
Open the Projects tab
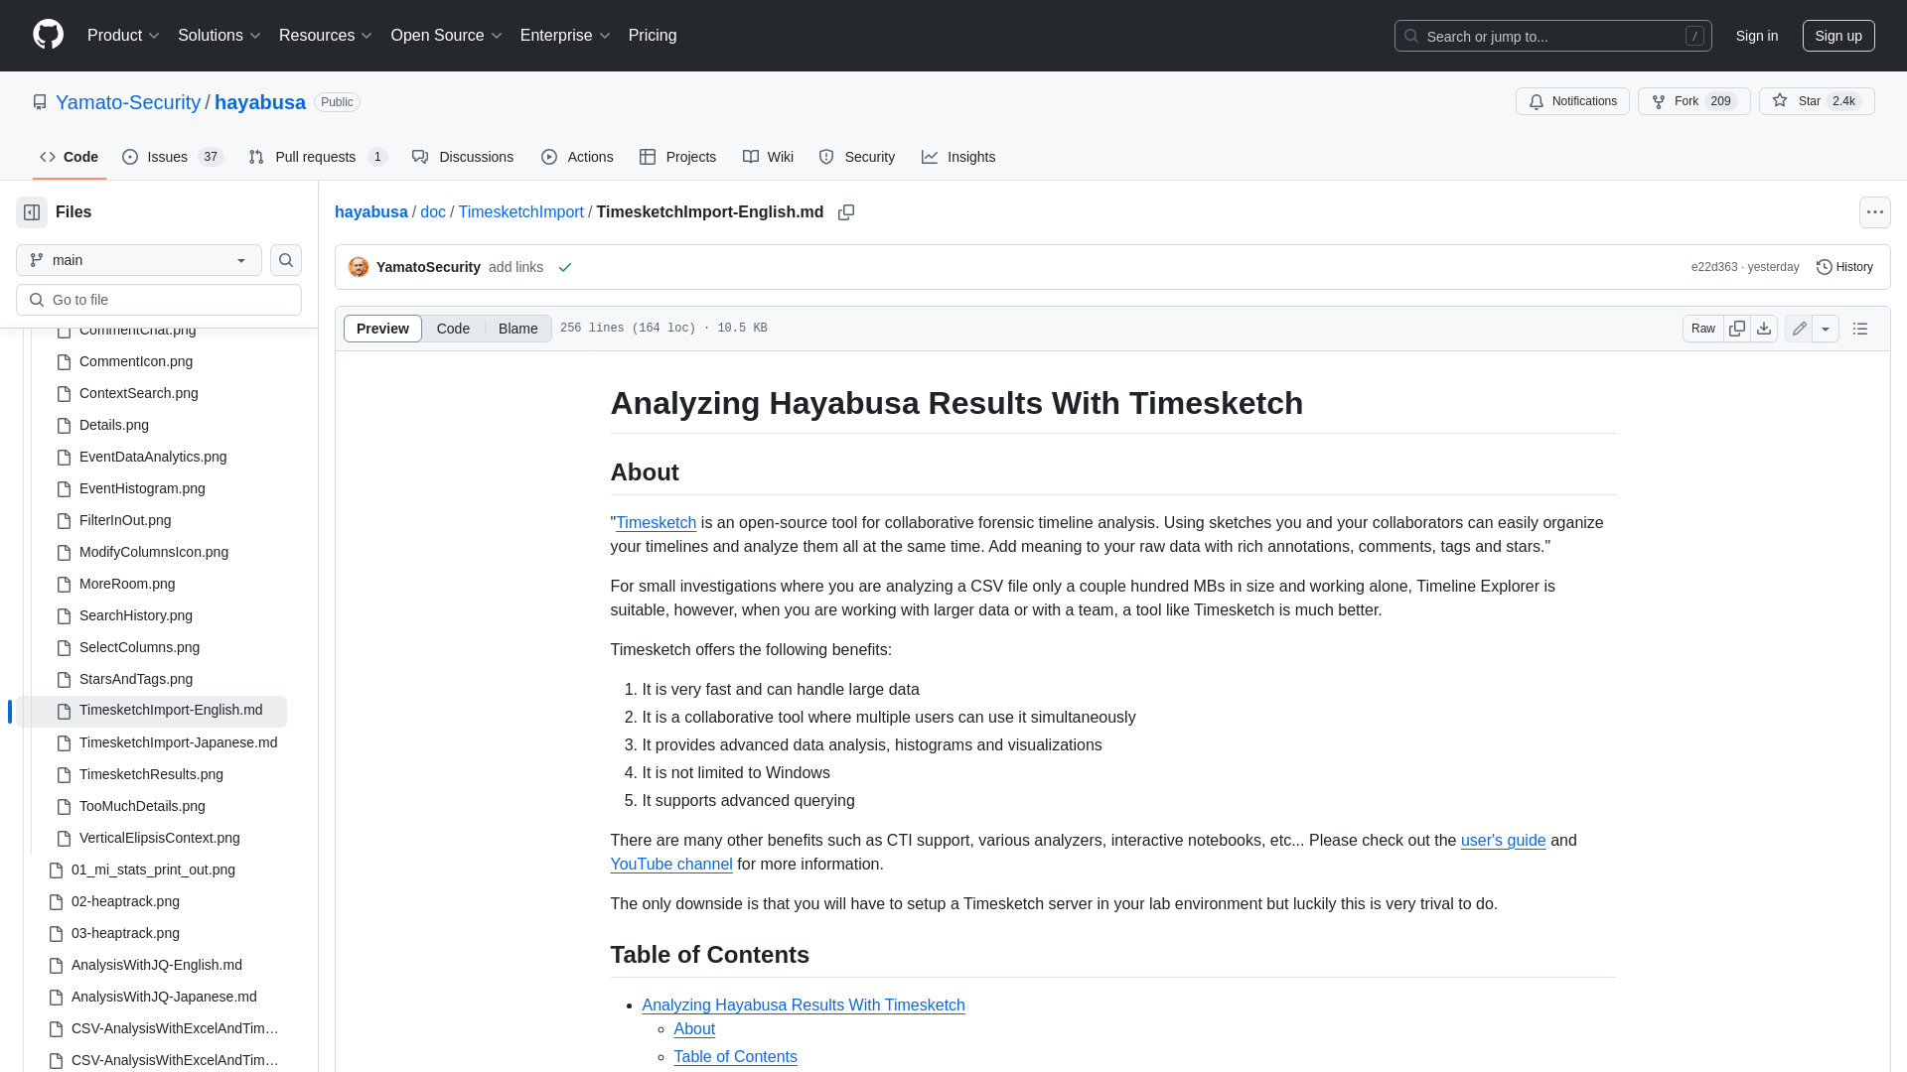pyautogui.click(x=677, y=157)
